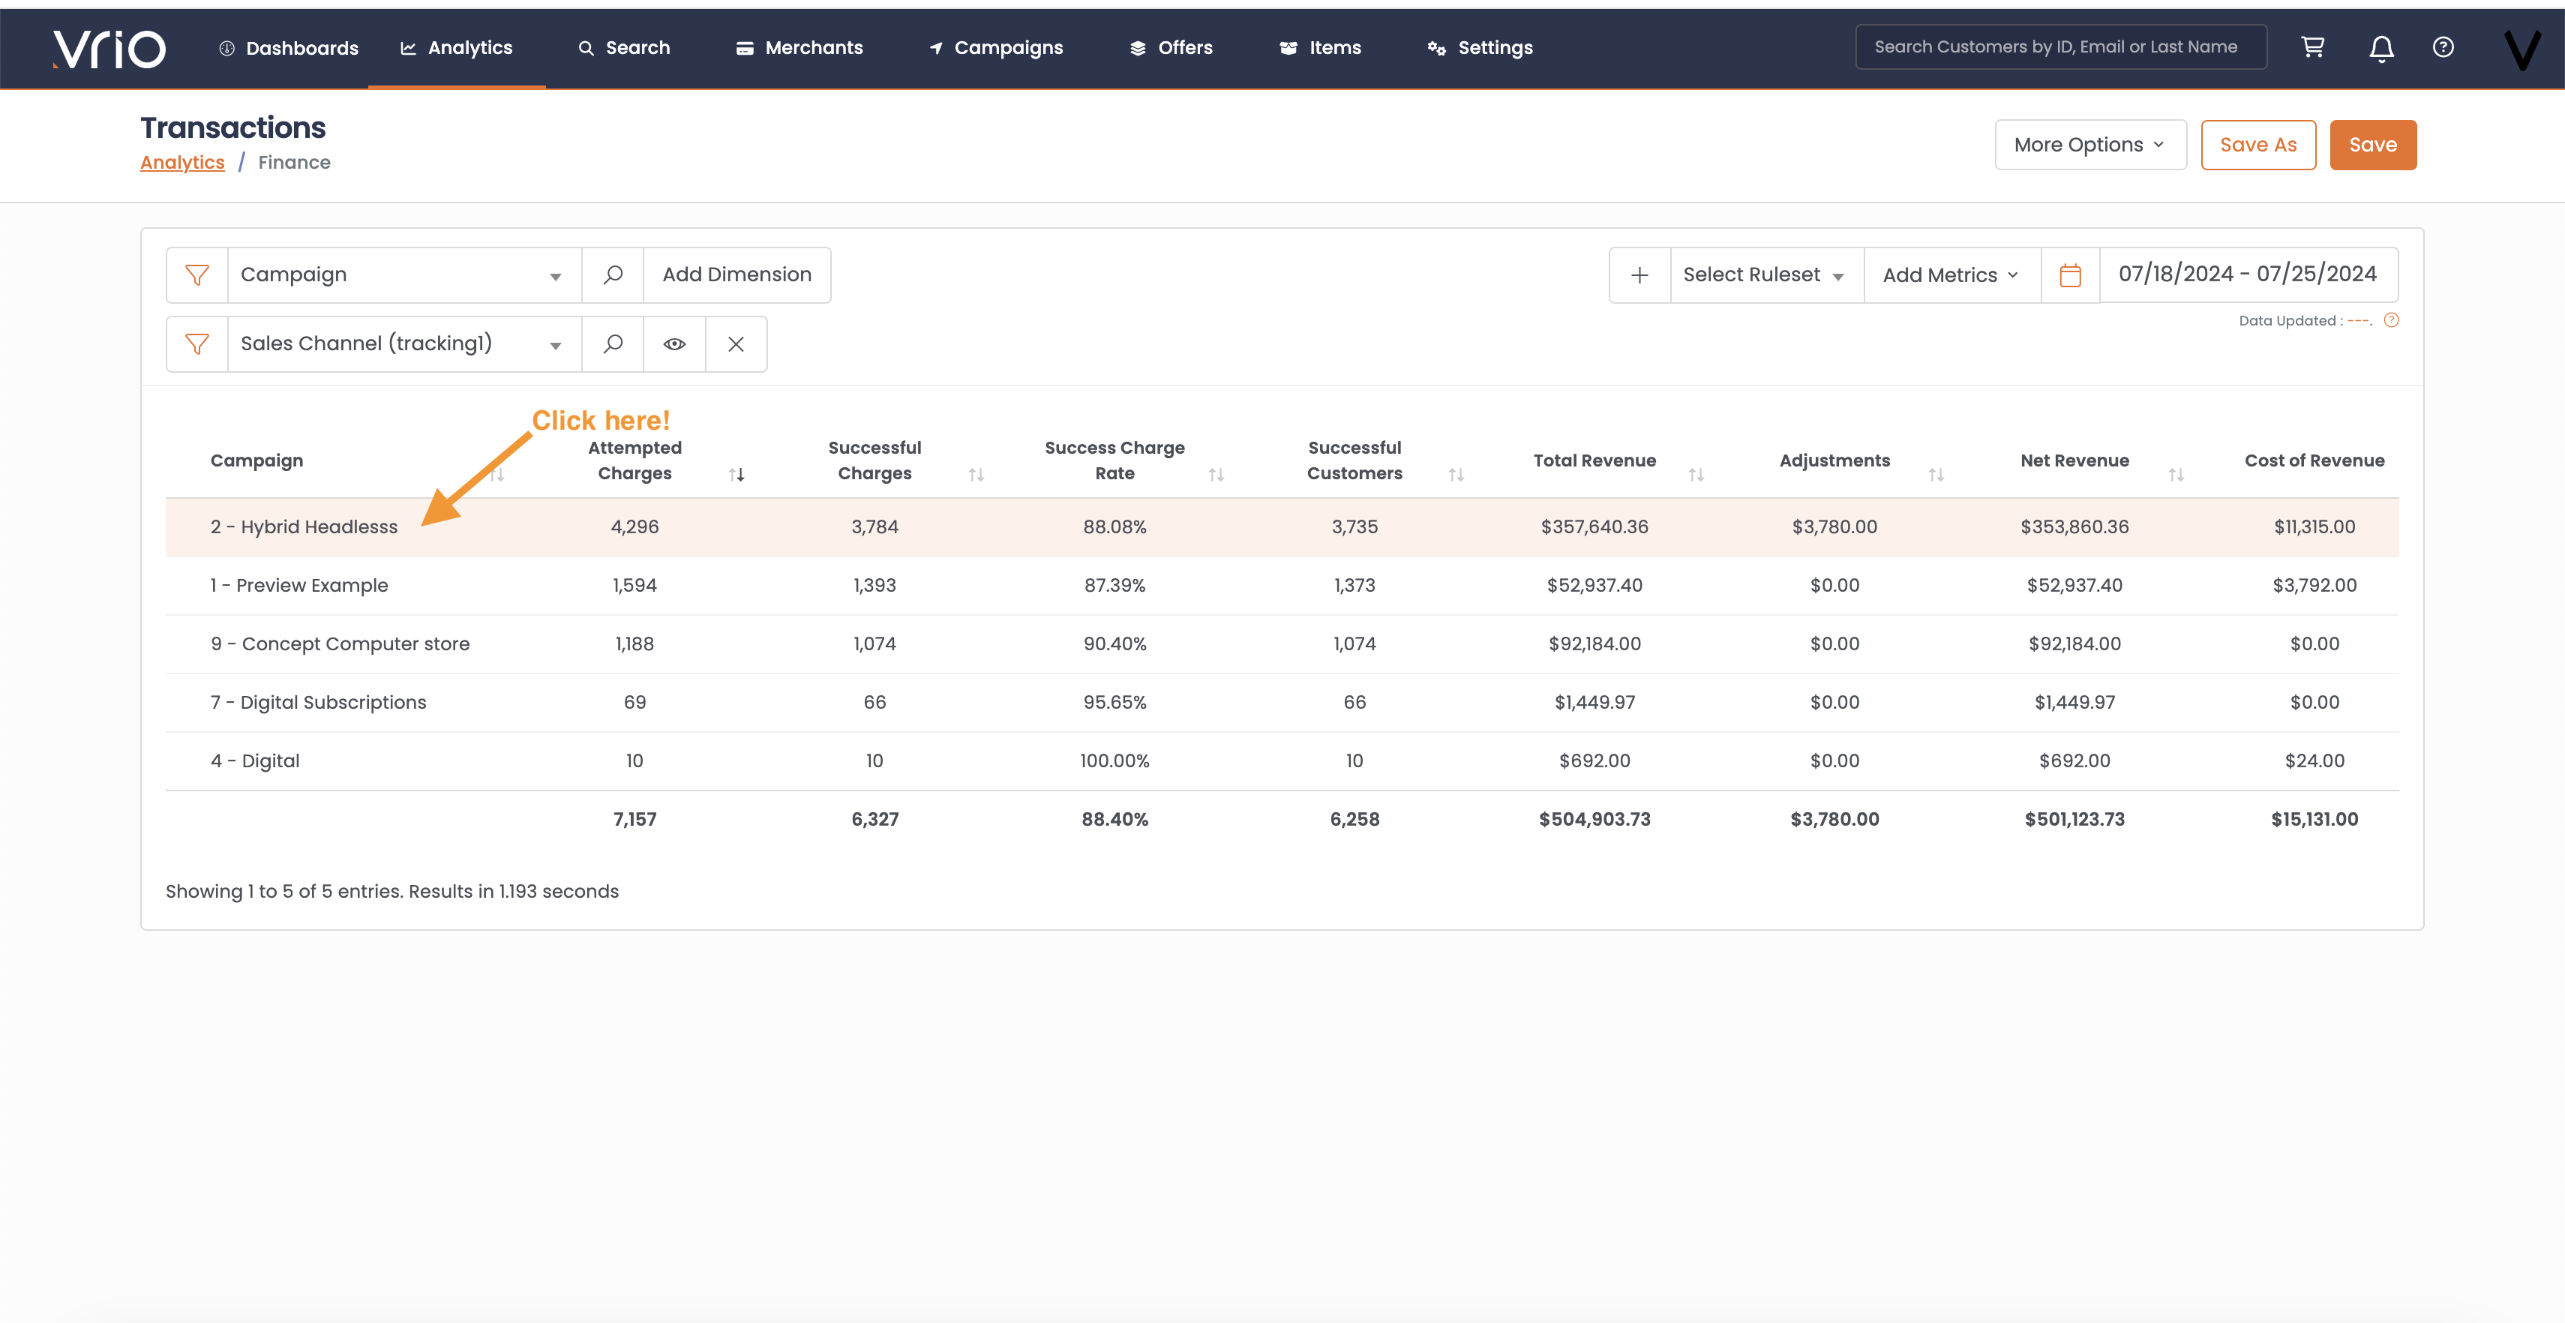Viewport: 2565px width, 1323px height.
Task: Toggle Sales Channel dimension visibility eye
Action: point(674,343)
